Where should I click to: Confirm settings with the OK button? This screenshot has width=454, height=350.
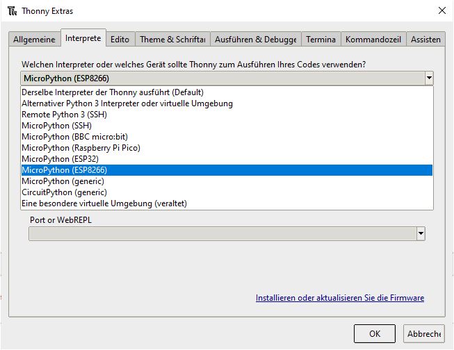pos(374,333)
